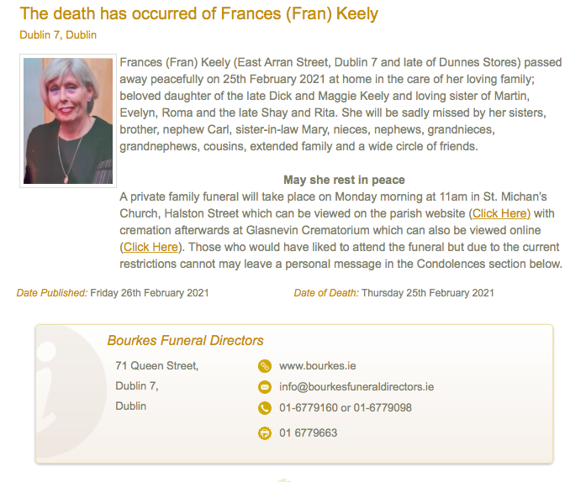Click the phone handset icon
This screenshot has width=586, height=482.
(x=265, y=408)
